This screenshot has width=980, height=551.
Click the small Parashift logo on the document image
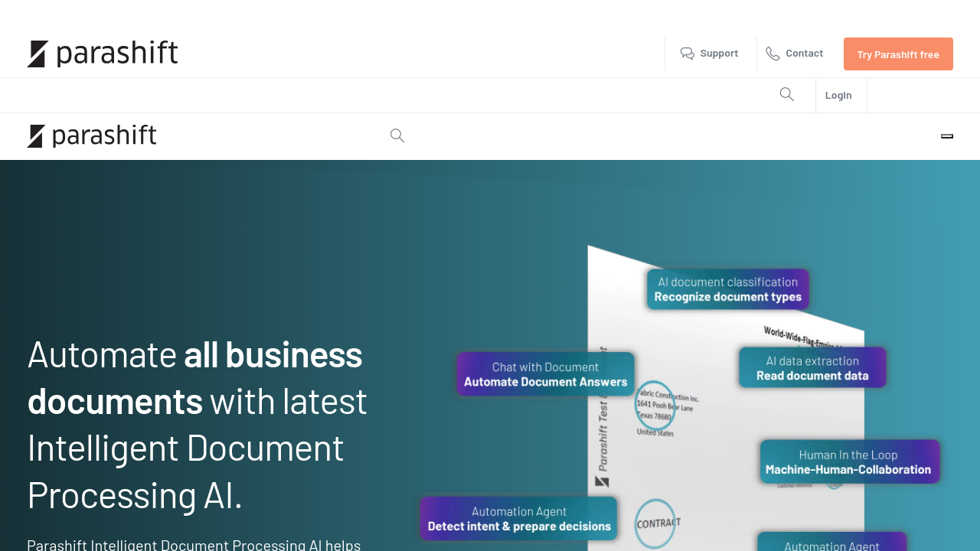point(602,481)
